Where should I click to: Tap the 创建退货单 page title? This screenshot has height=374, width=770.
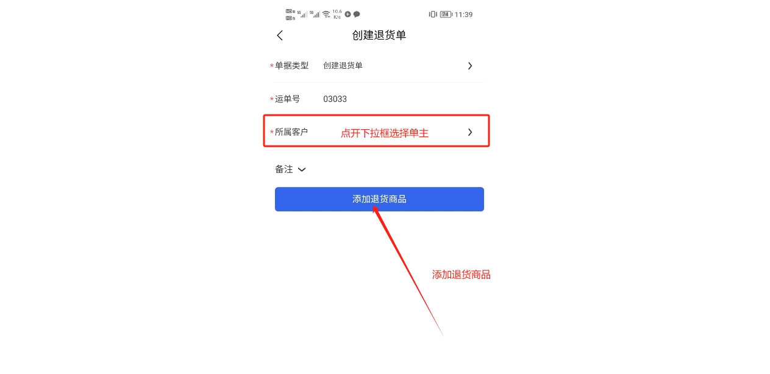[379, 35]
